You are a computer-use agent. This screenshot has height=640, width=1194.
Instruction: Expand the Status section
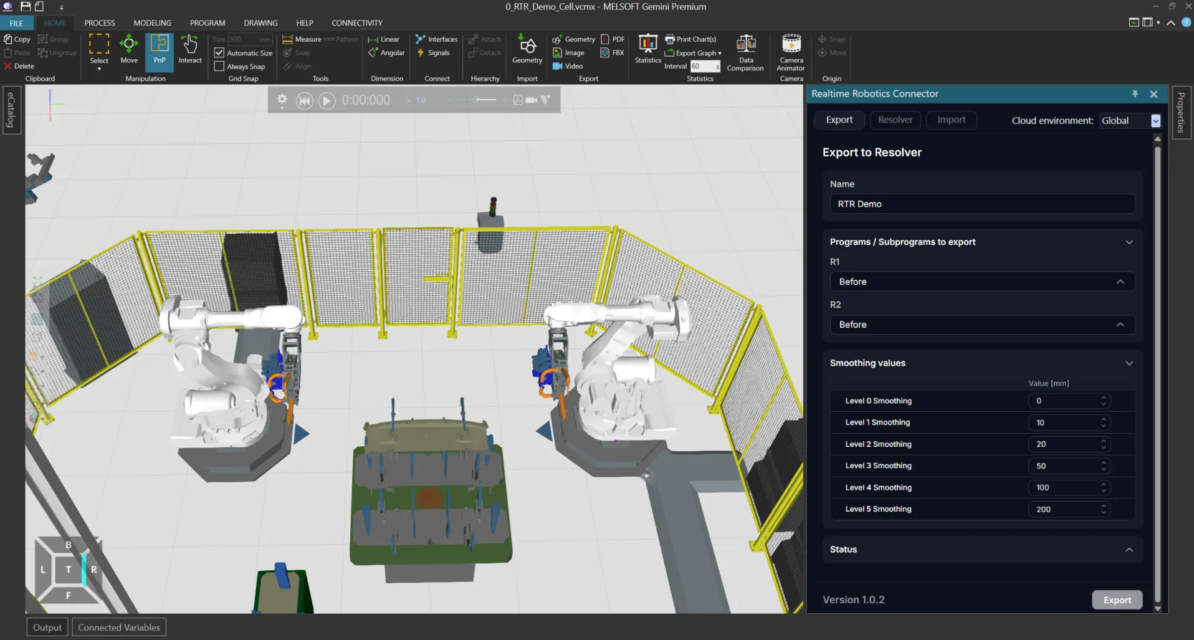[x=982, y=550]
